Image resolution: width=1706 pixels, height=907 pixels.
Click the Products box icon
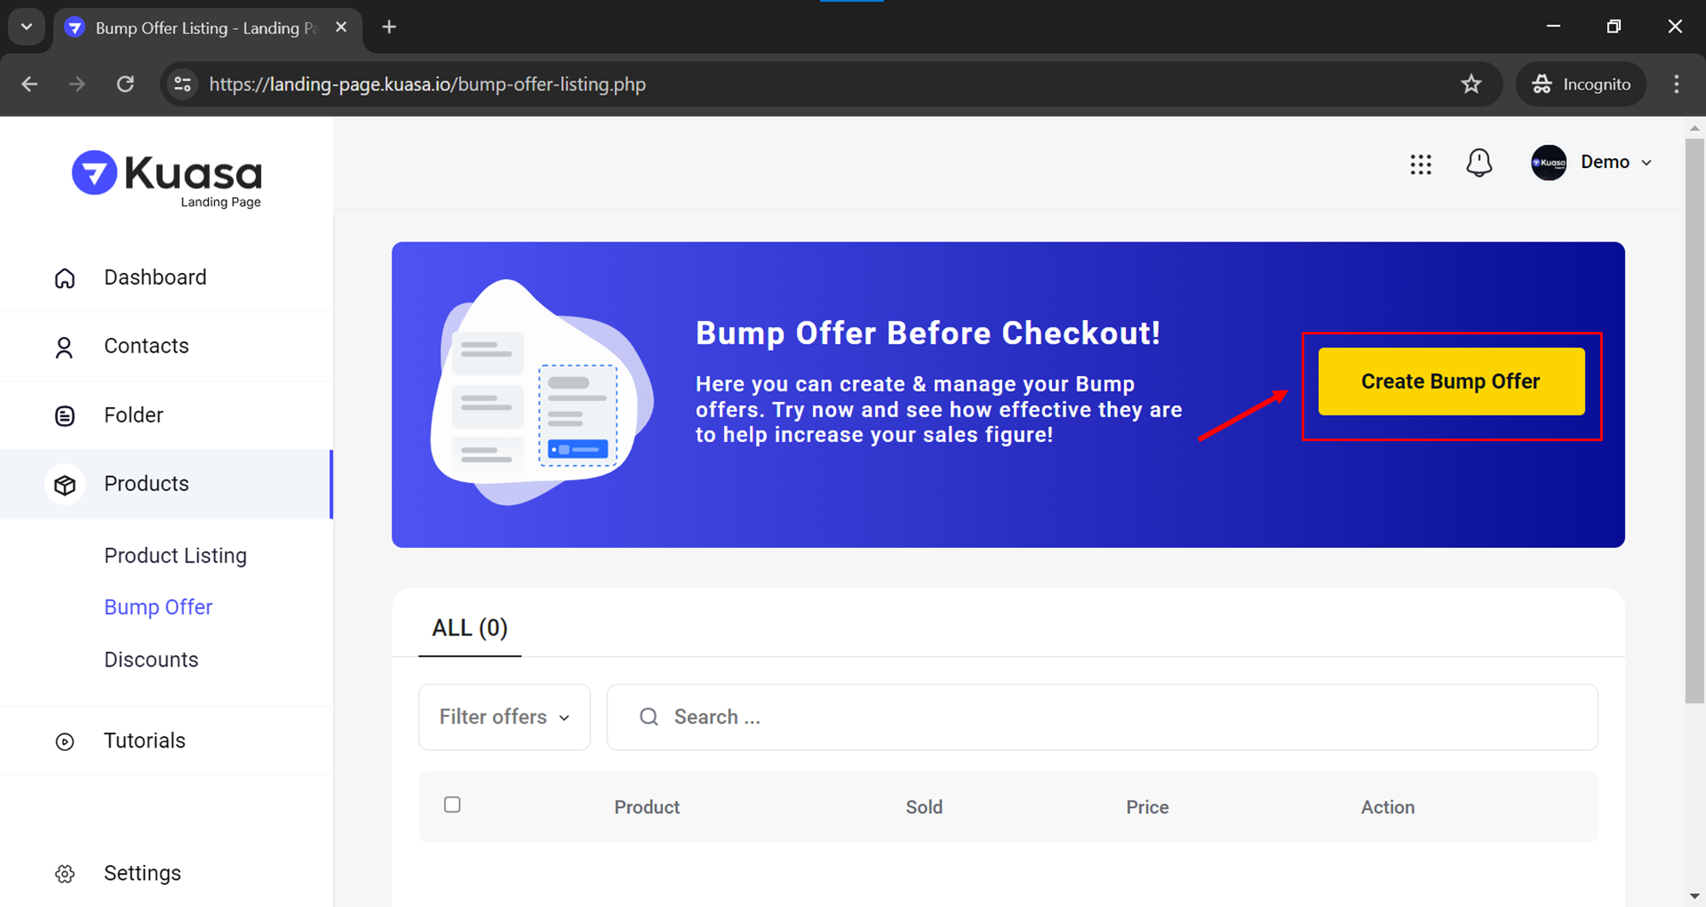pos(65,485)
